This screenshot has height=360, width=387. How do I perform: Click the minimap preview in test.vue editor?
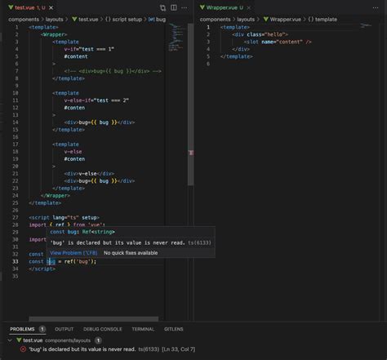click(176, 38)
